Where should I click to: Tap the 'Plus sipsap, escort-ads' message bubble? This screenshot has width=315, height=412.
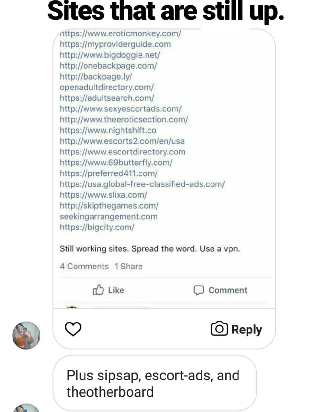(x=155, y=383)
